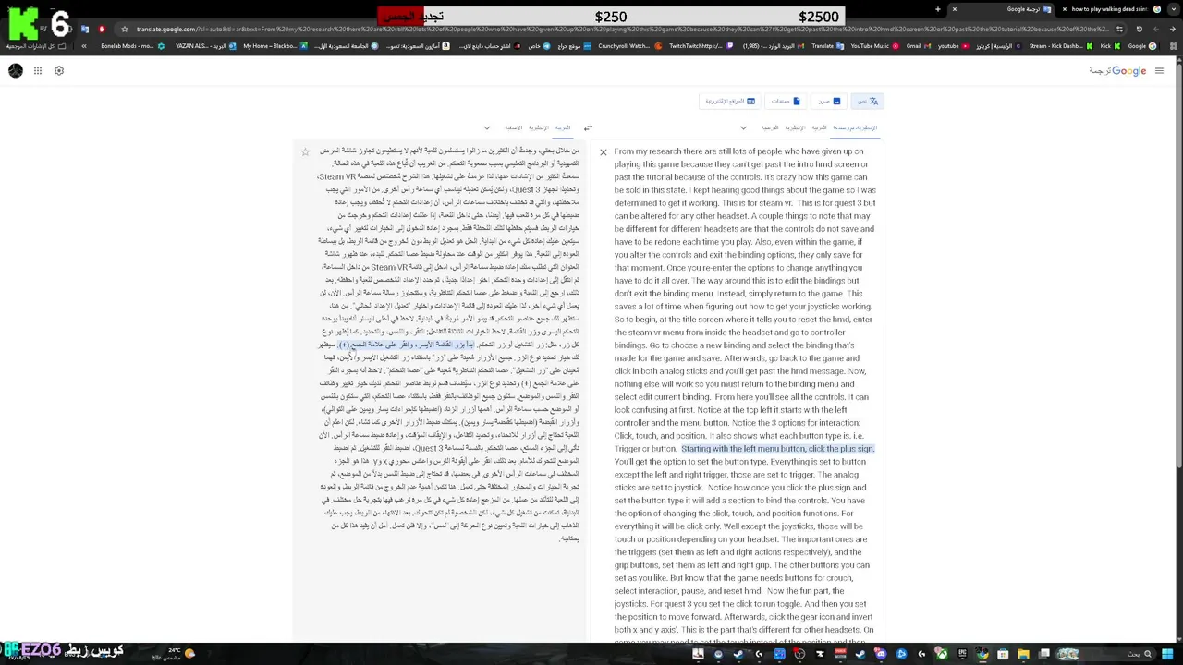The image size is (1183, 665).
Task: Select the Images translation mode
Action: [x=828, y=101]
